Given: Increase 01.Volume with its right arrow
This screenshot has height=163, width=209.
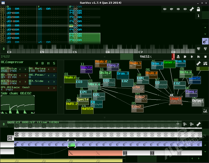Looking at the screenshot, I should tap(25, 69).
